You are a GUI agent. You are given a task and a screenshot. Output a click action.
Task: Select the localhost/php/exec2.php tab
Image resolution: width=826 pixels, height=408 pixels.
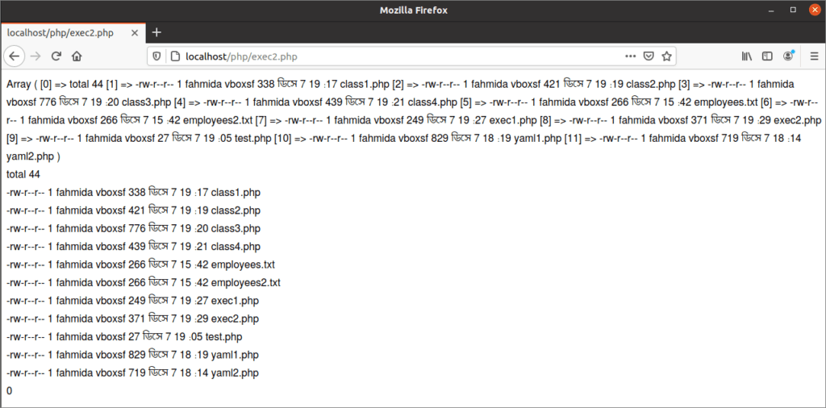pos(60,32)
